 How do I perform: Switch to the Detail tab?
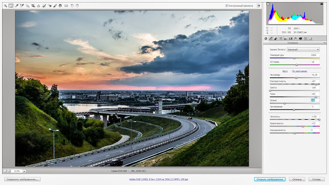point(276,39)
